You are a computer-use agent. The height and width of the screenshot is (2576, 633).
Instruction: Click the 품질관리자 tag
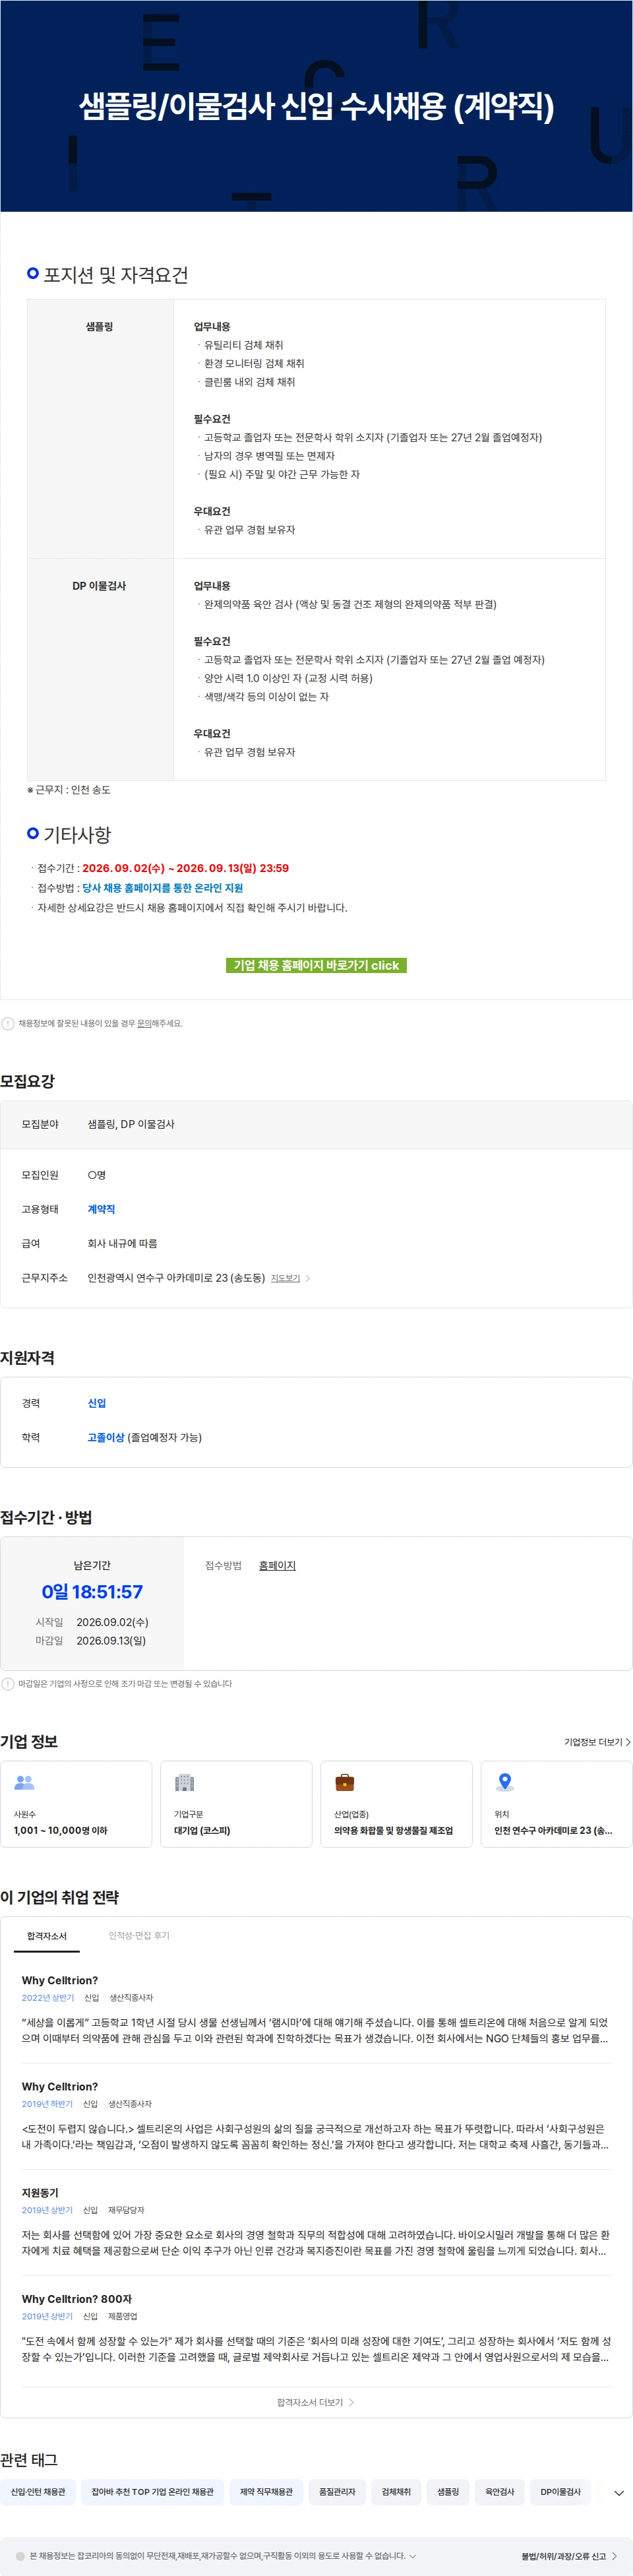(x=337, y=2491)
